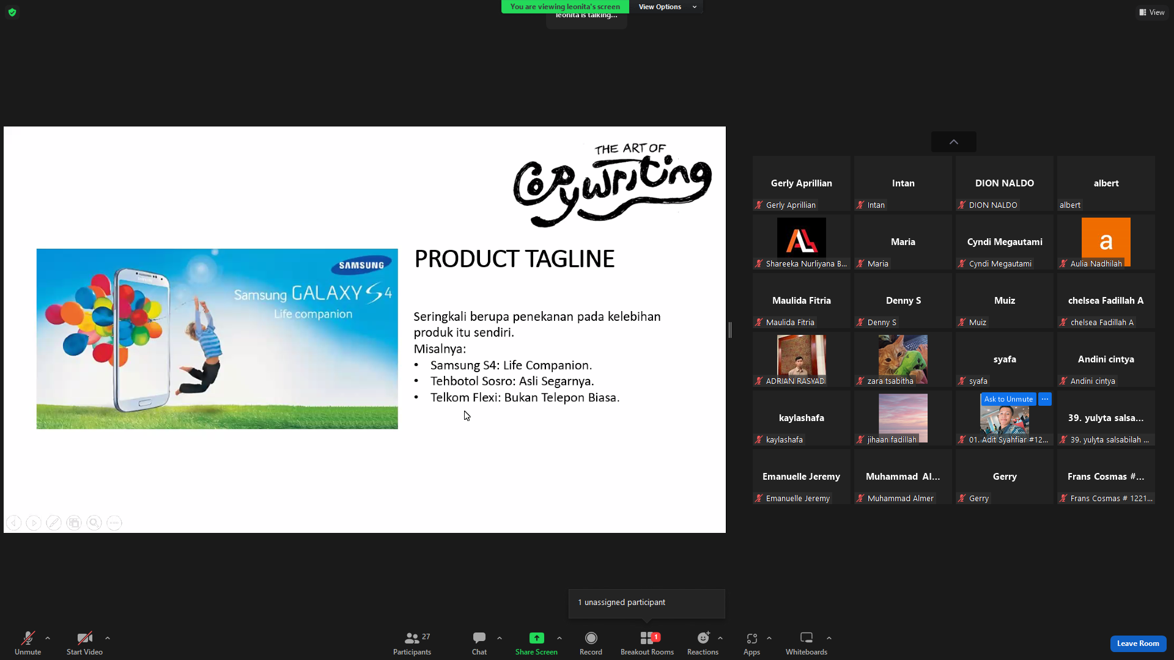Expand the Whiteboards options caret
Screen dimensions: 1174x660
pyautogui.click(x=829, y=638)
